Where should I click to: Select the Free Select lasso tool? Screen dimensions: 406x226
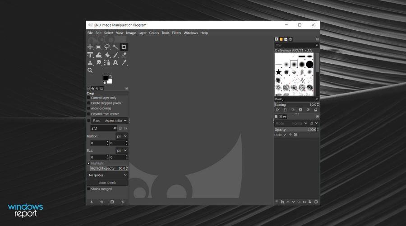click(x=107, y=47)
